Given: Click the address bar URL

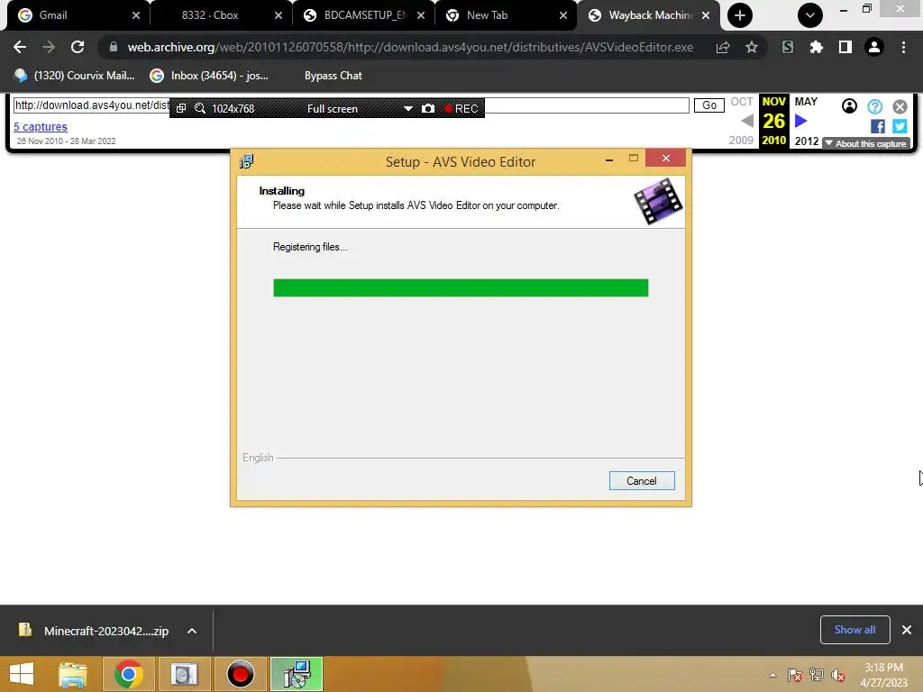Looking at the screenshot, I should 410,47.
